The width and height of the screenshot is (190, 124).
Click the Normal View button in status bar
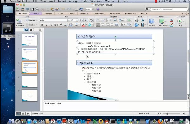pyautogui.click(x=18, y=114)
